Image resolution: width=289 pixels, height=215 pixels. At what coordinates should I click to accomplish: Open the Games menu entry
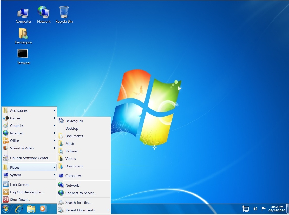click(x=29, y=118)
